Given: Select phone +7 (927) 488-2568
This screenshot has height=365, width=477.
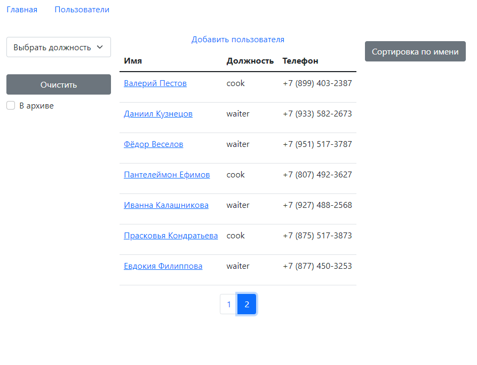Looking at the screenshot, I should tap(317, 205).
